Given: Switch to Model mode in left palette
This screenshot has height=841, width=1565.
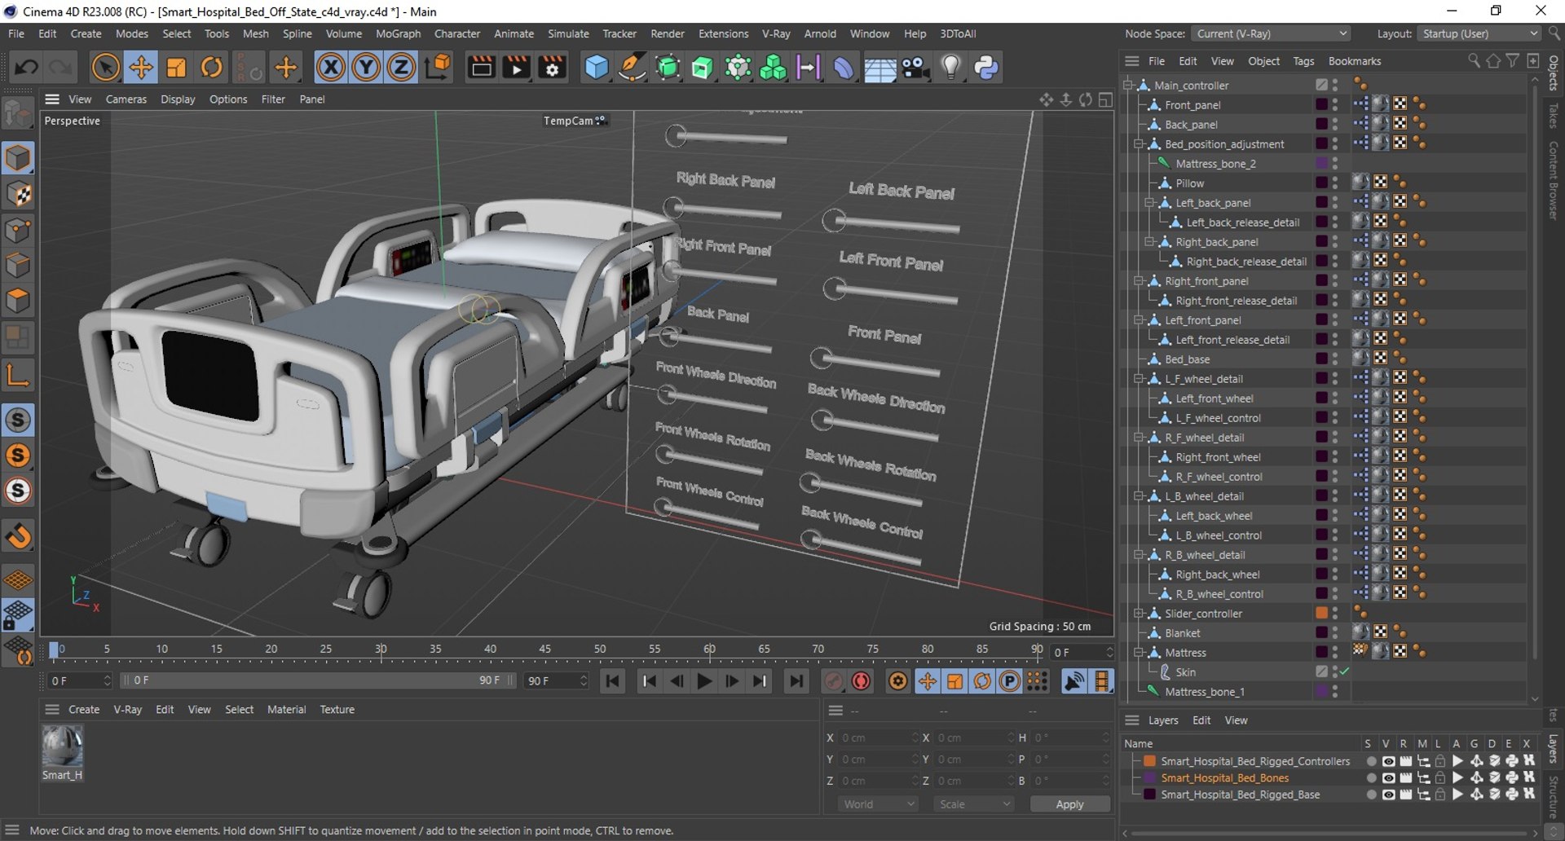Looking at the screenshot, I should tap(18, 158).
